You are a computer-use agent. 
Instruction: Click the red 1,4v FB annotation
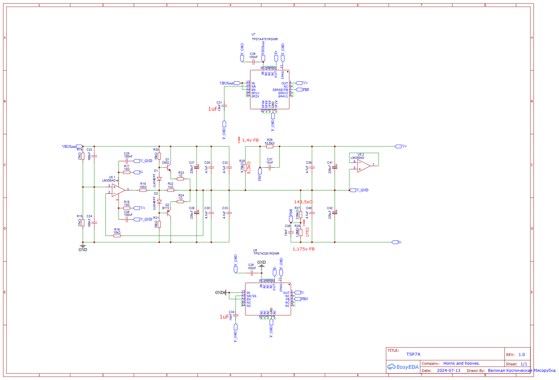tap(250, 140)
